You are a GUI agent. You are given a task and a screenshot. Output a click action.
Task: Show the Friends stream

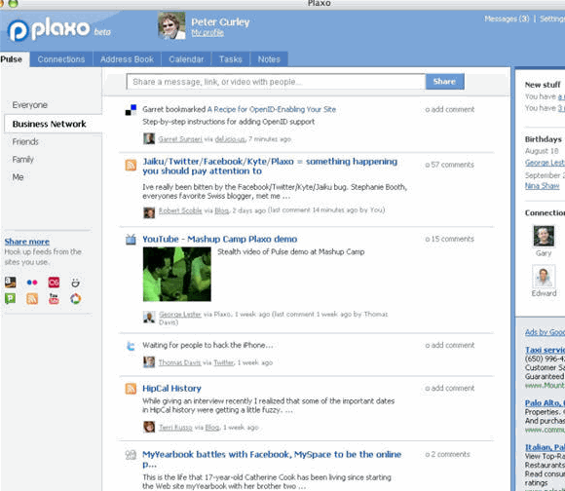point(25,142)
